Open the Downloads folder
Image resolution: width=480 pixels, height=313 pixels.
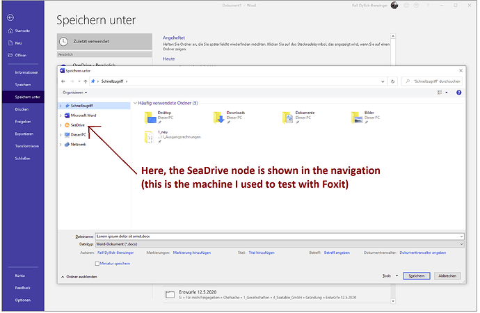click(x=218, y=117)
